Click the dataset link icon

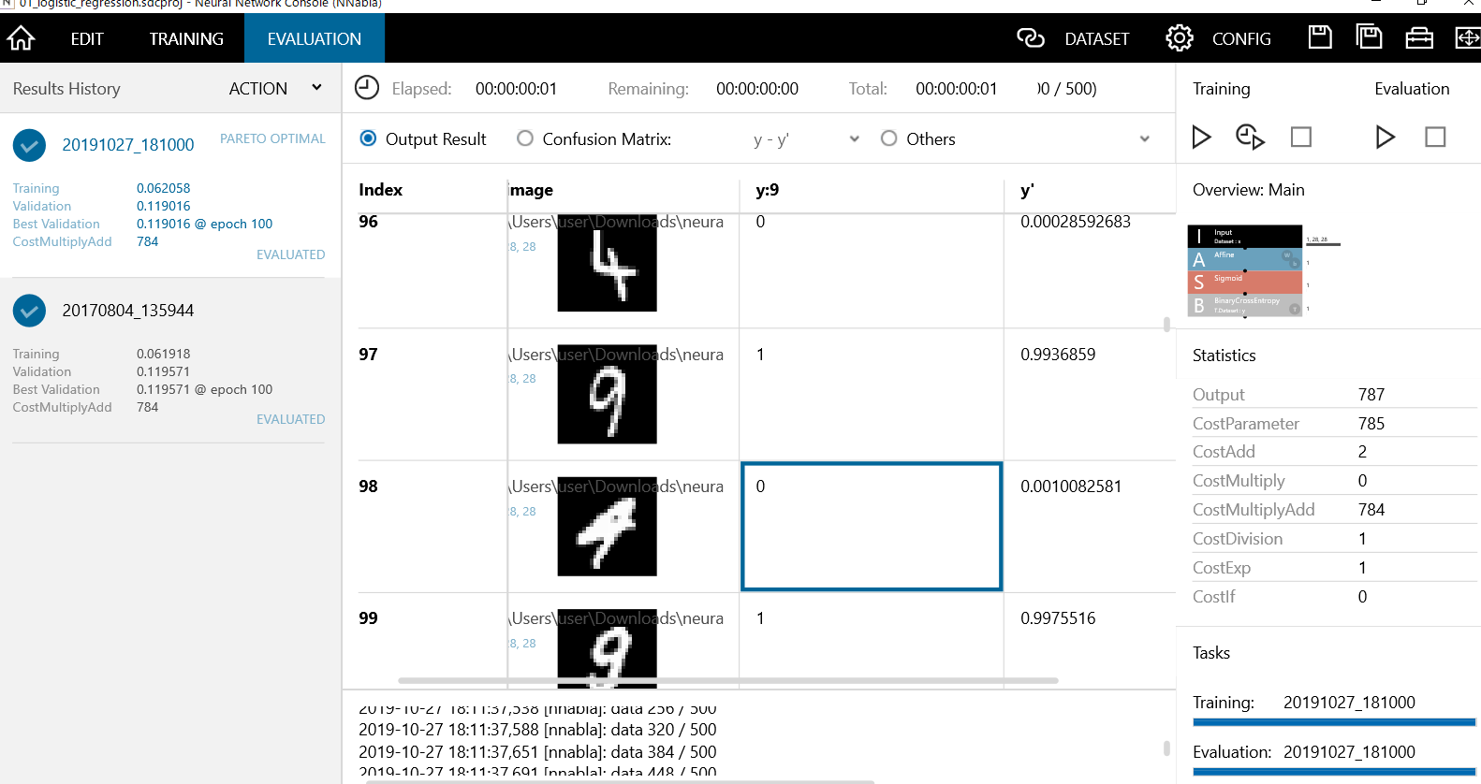pyautogui.click(x=1030, y=37)
